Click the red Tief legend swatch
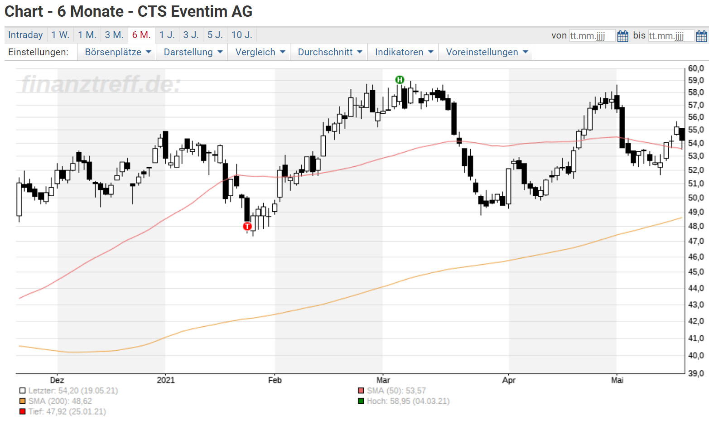709x421 pixels. coord(22,411)
